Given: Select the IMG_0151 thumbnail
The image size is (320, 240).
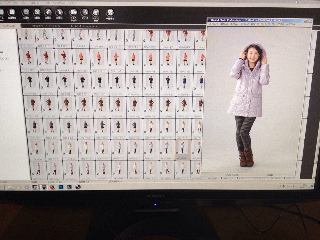Looking at the screenshot, I should [x=119, y=150].
